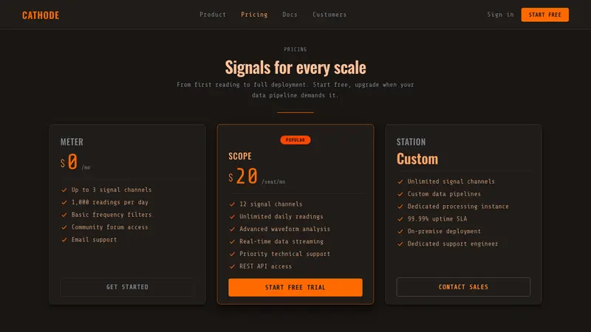The image size is (591, 332).
Task: Click the START FREE header button
Action: [544, 15]
